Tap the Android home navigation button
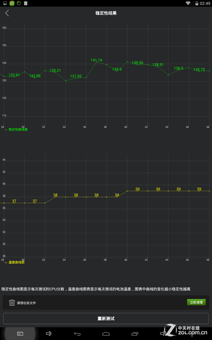The width and height of the screenshot is (212, 340). point(106,333)
